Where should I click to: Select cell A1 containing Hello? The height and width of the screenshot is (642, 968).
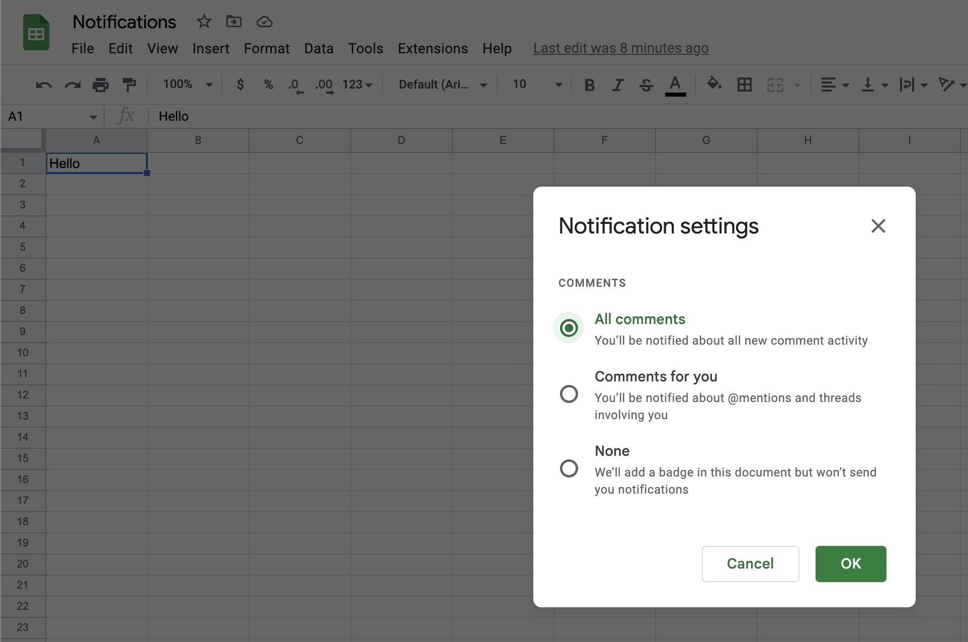tap(97, 163)
